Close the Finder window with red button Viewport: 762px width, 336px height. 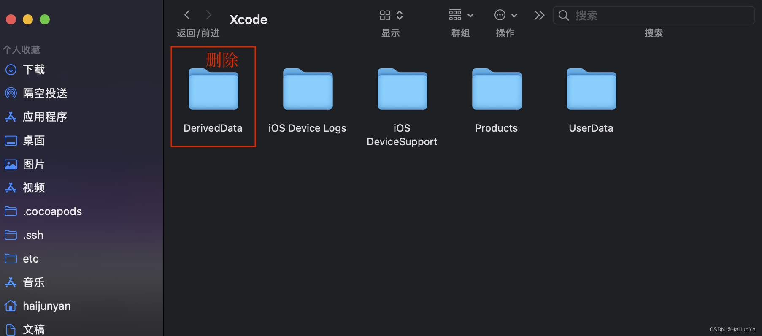tap(11, 19)
